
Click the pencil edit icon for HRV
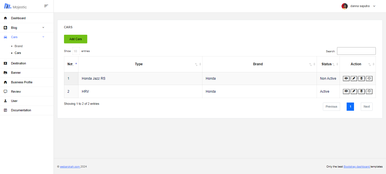(354, 91)
